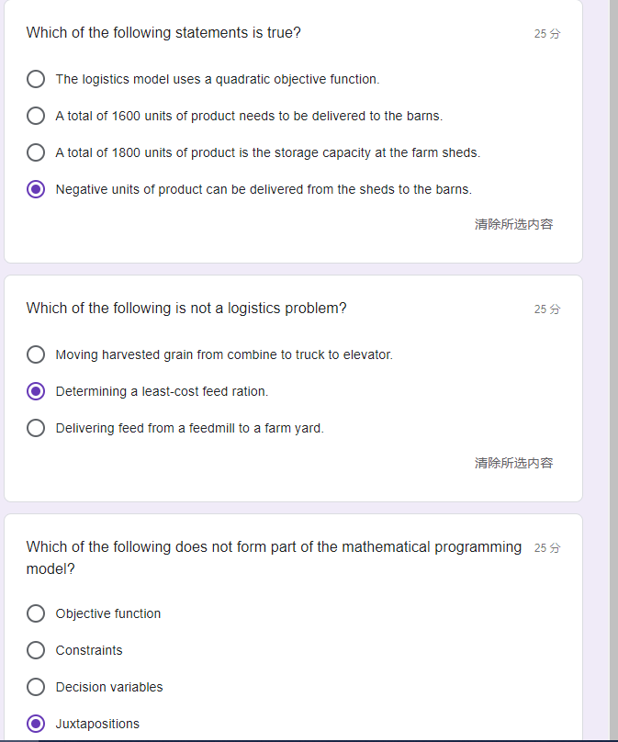The width and height of the screenshot is (618, 742).
Task: Click the 'Which of the following statements is true?' title
Action: click(x=163, y=33)
